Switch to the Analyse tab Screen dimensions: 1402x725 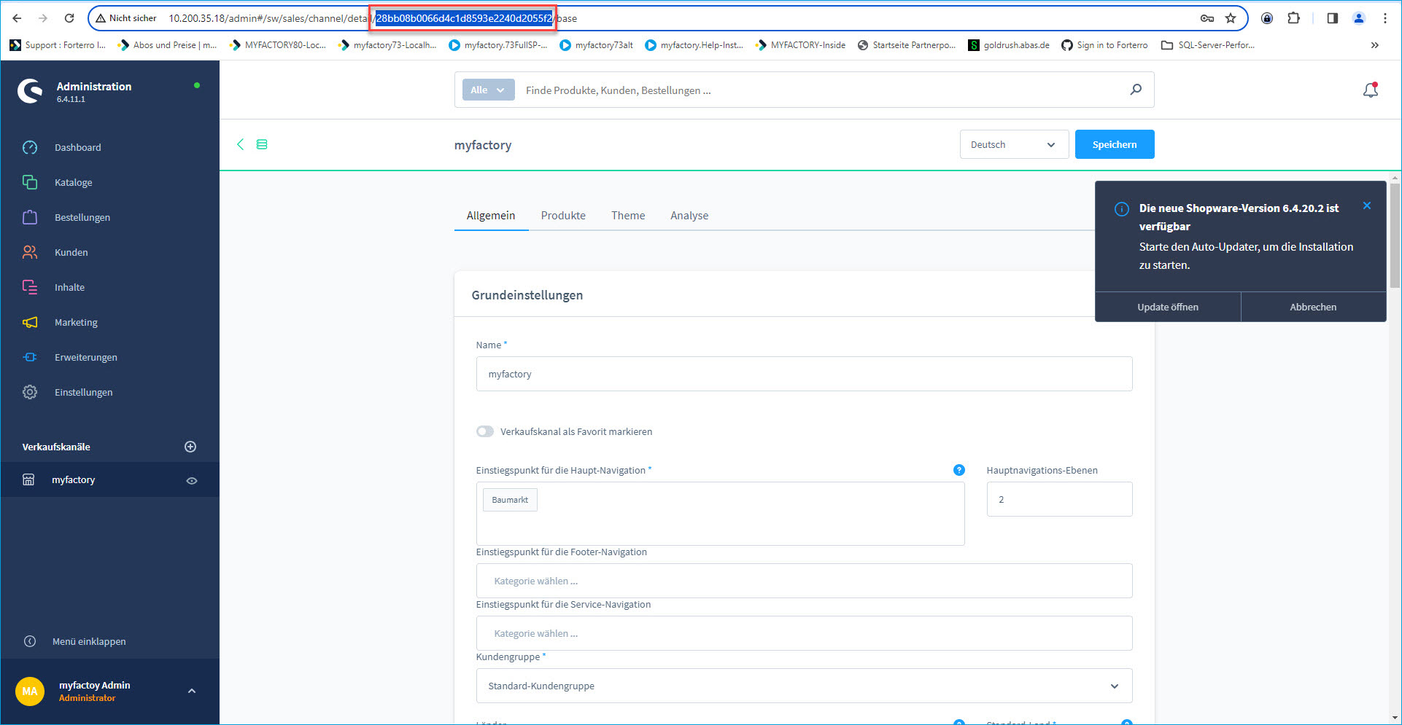[689, 216]
